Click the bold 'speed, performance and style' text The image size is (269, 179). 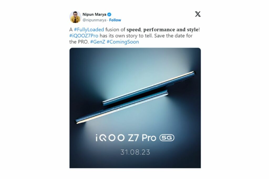pyautogui.click(x=162, y=30)
